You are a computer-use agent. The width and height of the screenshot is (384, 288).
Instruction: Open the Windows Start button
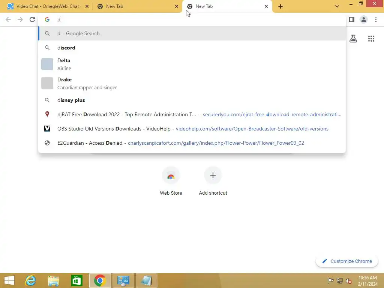[9, 280]
